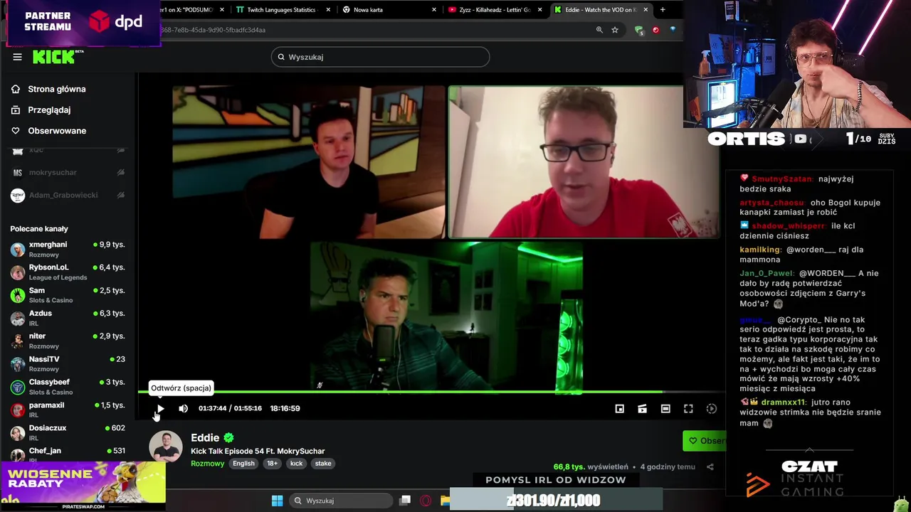Open the blue gem browser extension
911x512 pixels.
tap(673, 30)
